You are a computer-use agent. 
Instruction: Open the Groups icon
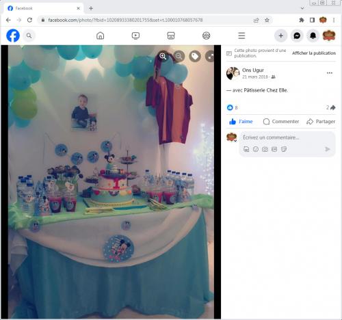point(207,36)
